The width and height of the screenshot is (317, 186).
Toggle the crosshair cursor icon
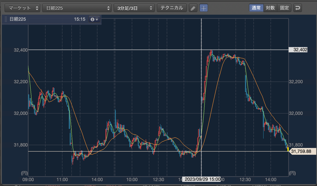(203, 8)
